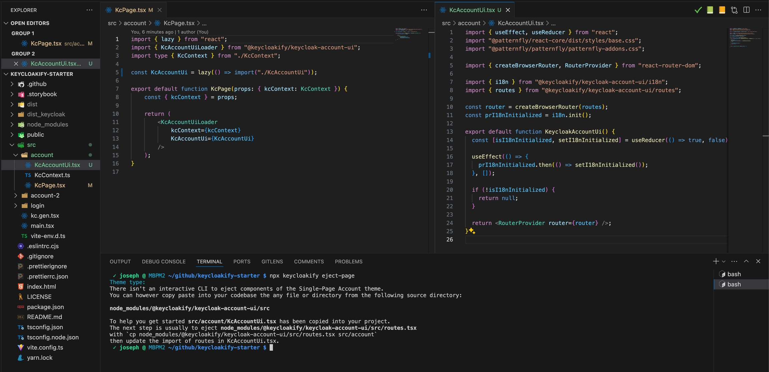Screen dimensions: 769x372
Task: Collapse the OPEN EDITORS section
Action: click(x=30, y=23)
